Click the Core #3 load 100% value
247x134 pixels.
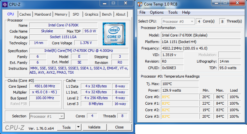[234, 116]
